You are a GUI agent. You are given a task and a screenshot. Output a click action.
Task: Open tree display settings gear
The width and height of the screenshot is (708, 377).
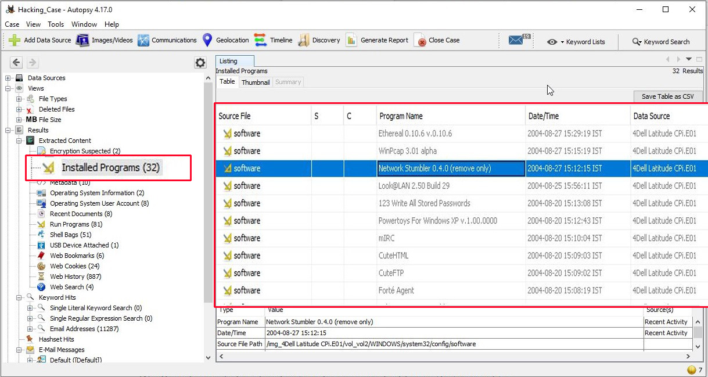[x=200, y=63]
